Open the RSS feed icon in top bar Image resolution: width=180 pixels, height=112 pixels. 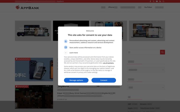tap(160, 1)
